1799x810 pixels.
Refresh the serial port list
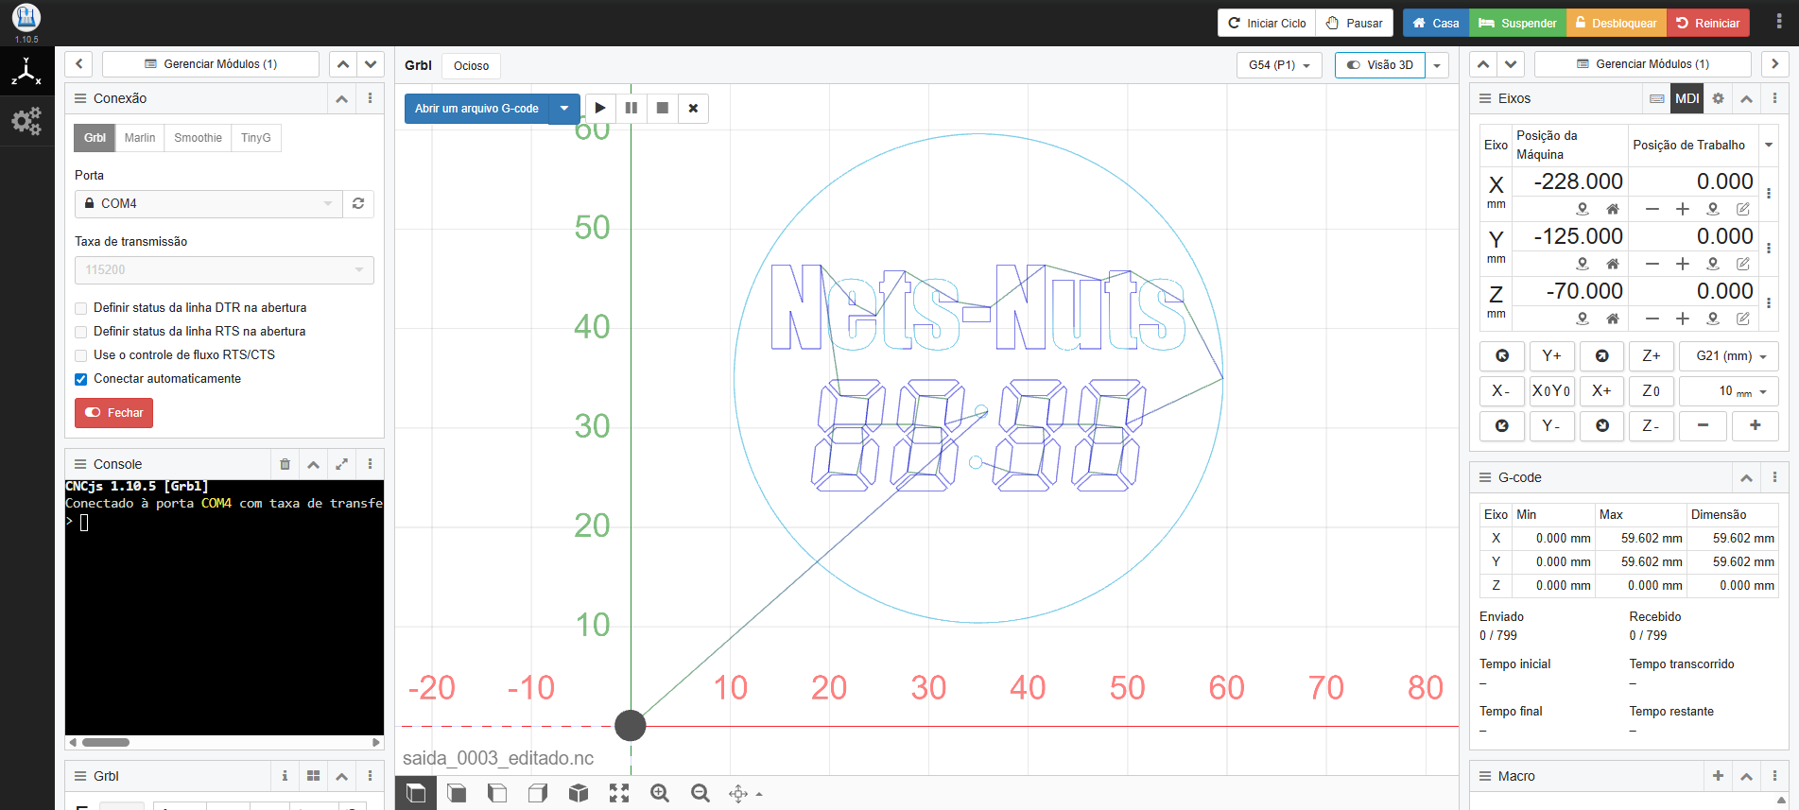[358, 203]
